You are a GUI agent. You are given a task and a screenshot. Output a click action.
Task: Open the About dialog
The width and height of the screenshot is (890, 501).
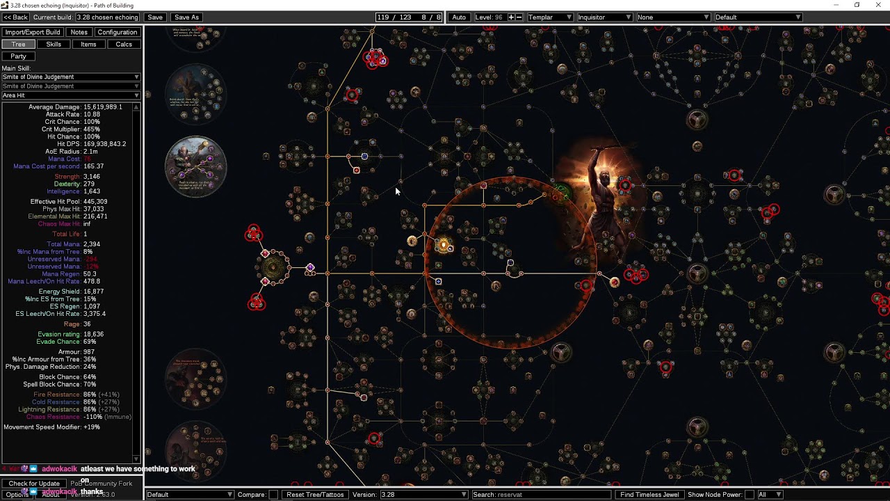pos(51,494)
